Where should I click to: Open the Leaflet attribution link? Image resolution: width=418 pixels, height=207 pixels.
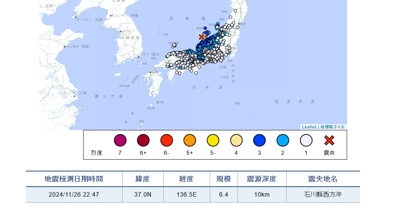(x=309, y=127)
